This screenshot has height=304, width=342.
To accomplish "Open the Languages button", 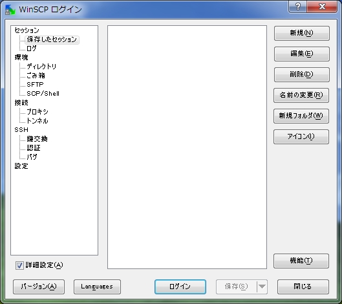I will (x=97, y=287).
